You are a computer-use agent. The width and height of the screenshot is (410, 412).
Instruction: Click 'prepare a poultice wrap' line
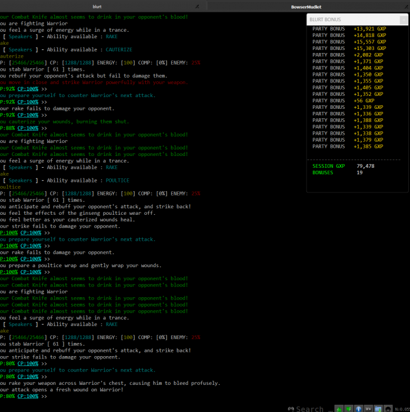[81, 265]
